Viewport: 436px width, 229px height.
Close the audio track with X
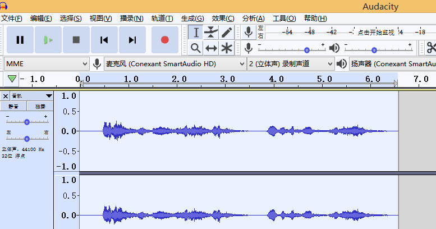(6, 96)
